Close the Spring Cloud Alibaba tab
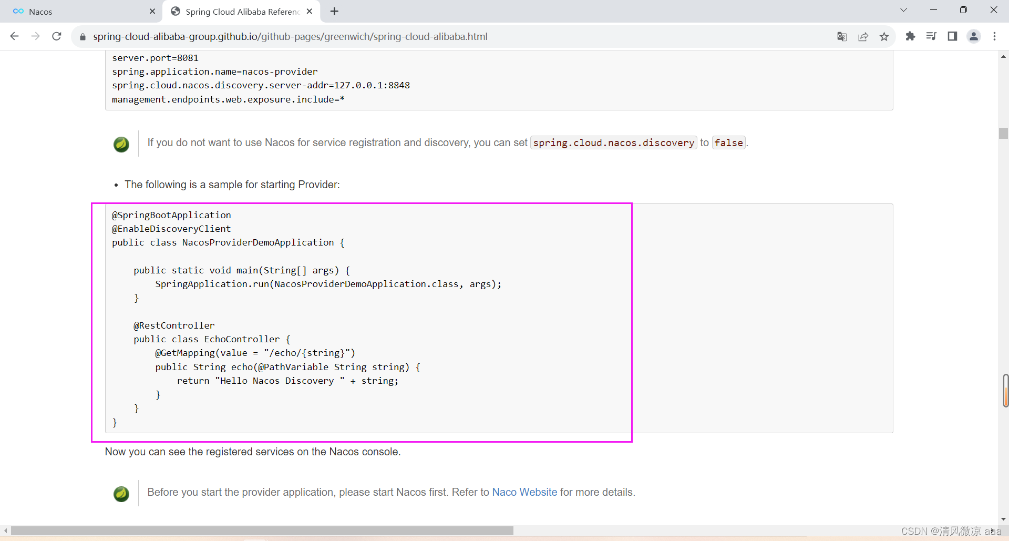 (x=310, y=11)
